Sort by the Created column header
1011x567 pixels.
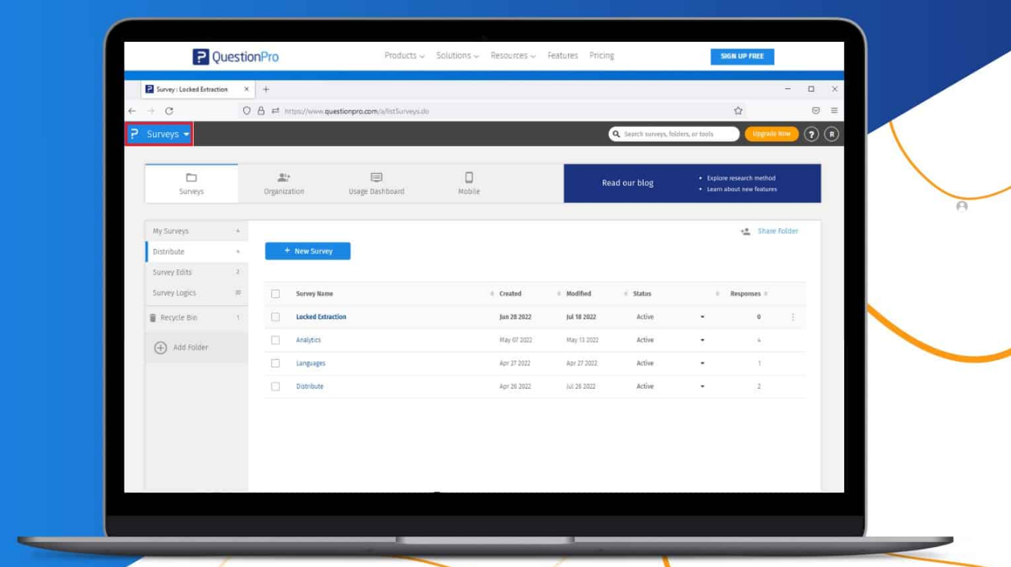click(510, 294)
